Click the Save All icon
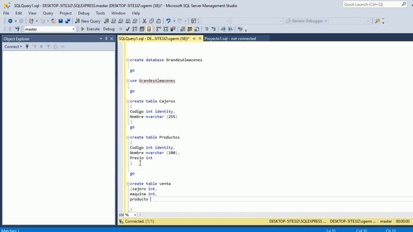Screen dimensions: 413x232 coord(68,21)
